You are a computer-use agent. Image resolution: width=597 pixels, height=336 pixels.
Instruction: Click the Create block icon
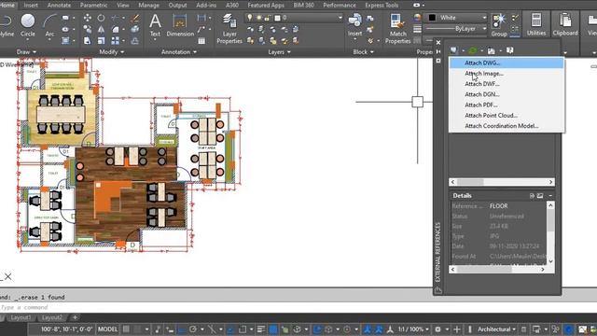tap(370, 18)
